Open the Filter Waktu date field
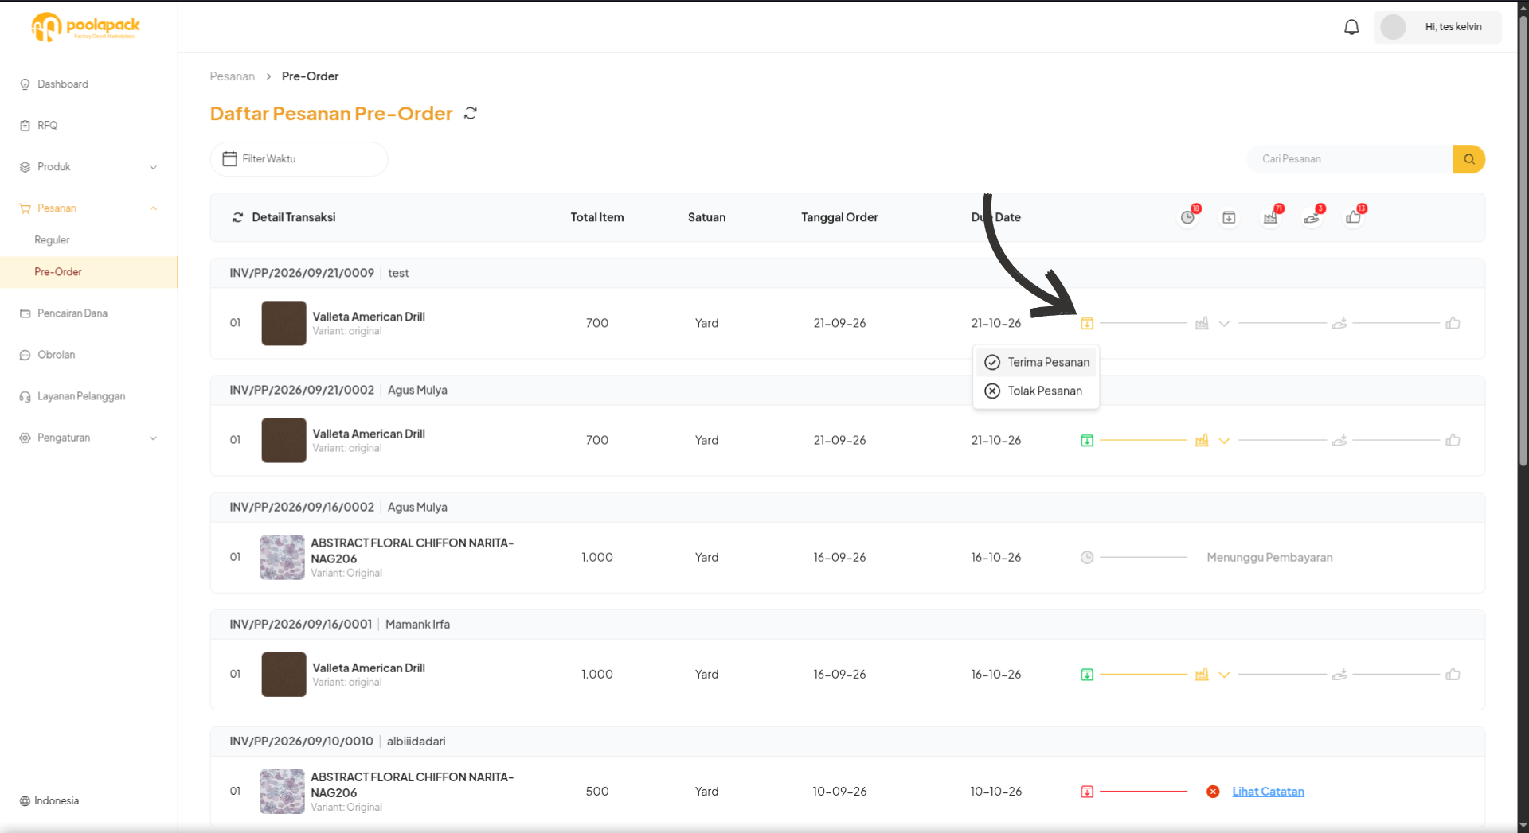 [299, 159]
